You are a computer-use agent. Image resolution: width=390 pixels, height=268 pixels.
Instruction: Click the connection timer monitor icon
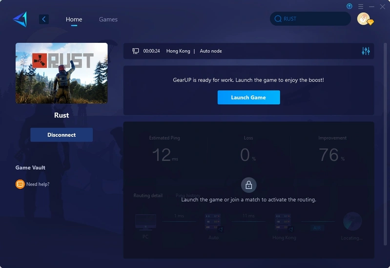136,51
